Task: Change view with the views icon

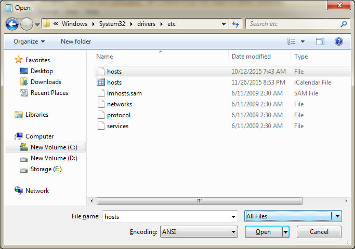Action: coord(292,41)
